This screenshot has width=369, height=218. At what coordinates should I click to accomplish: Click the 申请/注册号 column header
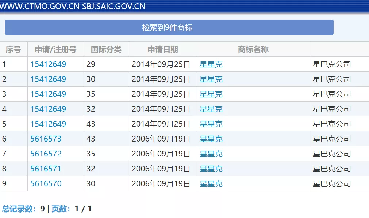coord(55,49)
